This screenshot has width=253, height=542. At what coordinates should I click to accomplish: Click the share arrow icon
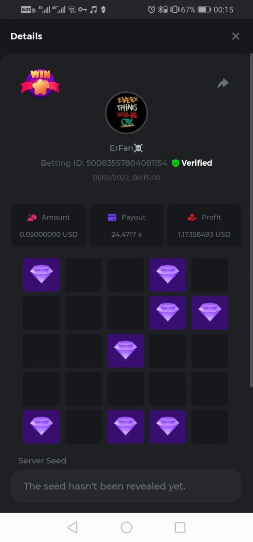click(223, 84)
